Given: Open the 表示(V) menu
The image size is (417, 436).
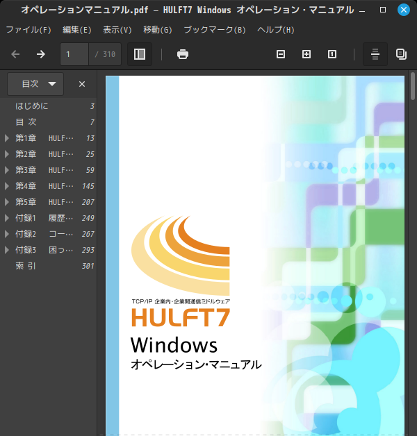Looking at the screenshot, I should pyautogui.click(x=117, y=30).
